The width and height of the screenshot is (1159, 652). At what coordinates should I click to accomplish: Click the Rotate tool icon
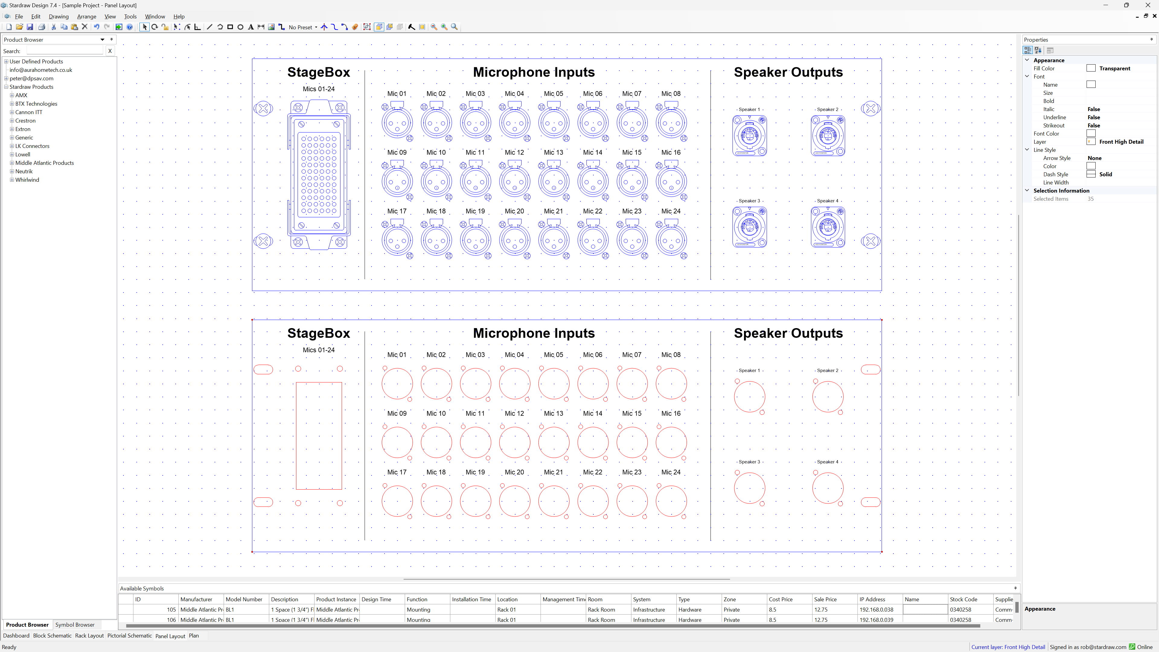pyautogui.click(x=155, y=27)
